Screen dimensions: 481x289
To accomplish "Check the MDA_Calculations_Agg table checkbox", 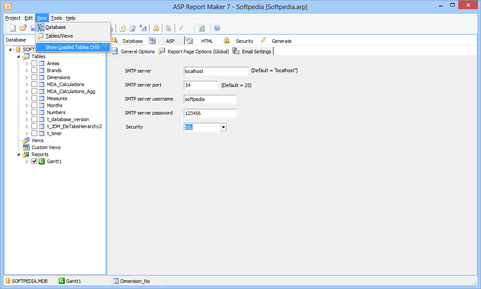I will coord(34,91).
